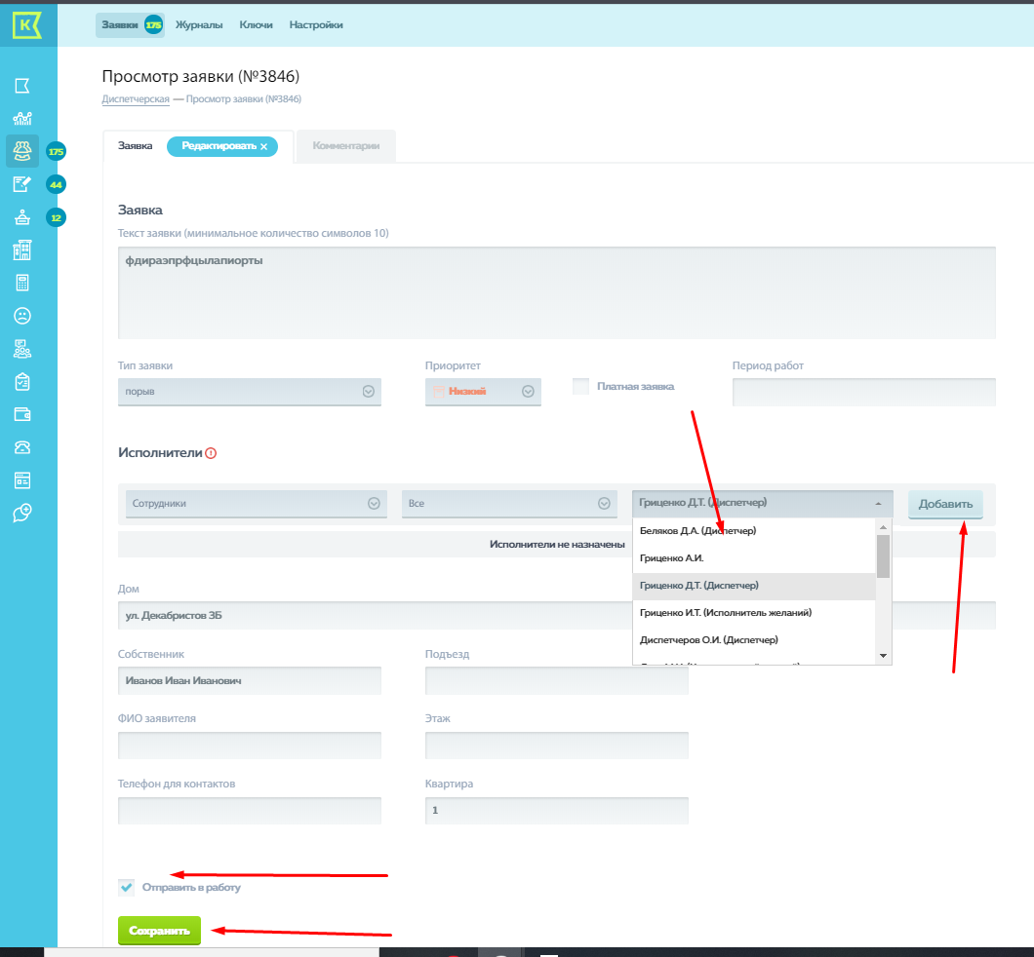This screenshot has height=957, width=1034.
Task: Click the Редактировать pill button
Action: pyautogui.click(x=222, y=146)
